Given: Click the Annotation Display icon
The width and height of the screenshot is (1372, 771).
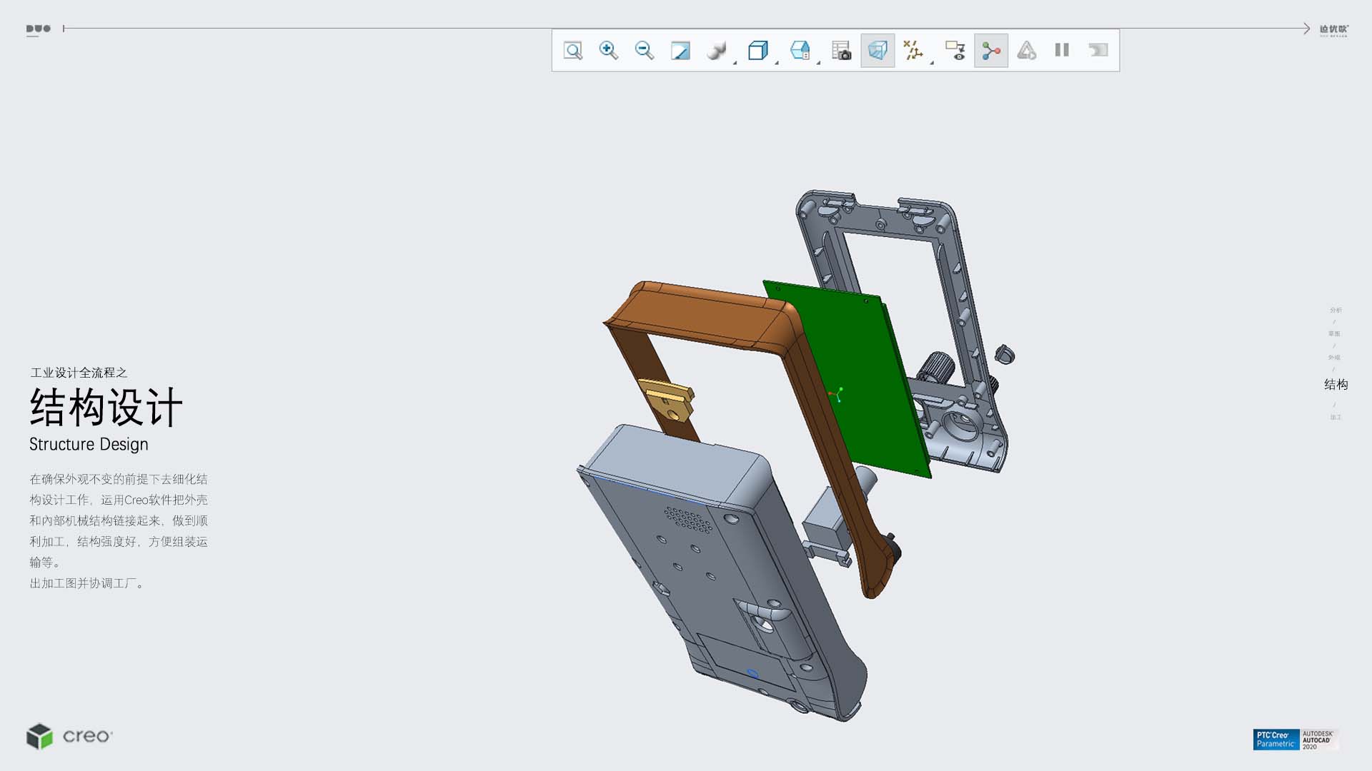Looking at the screenshot, I should 955,51.
